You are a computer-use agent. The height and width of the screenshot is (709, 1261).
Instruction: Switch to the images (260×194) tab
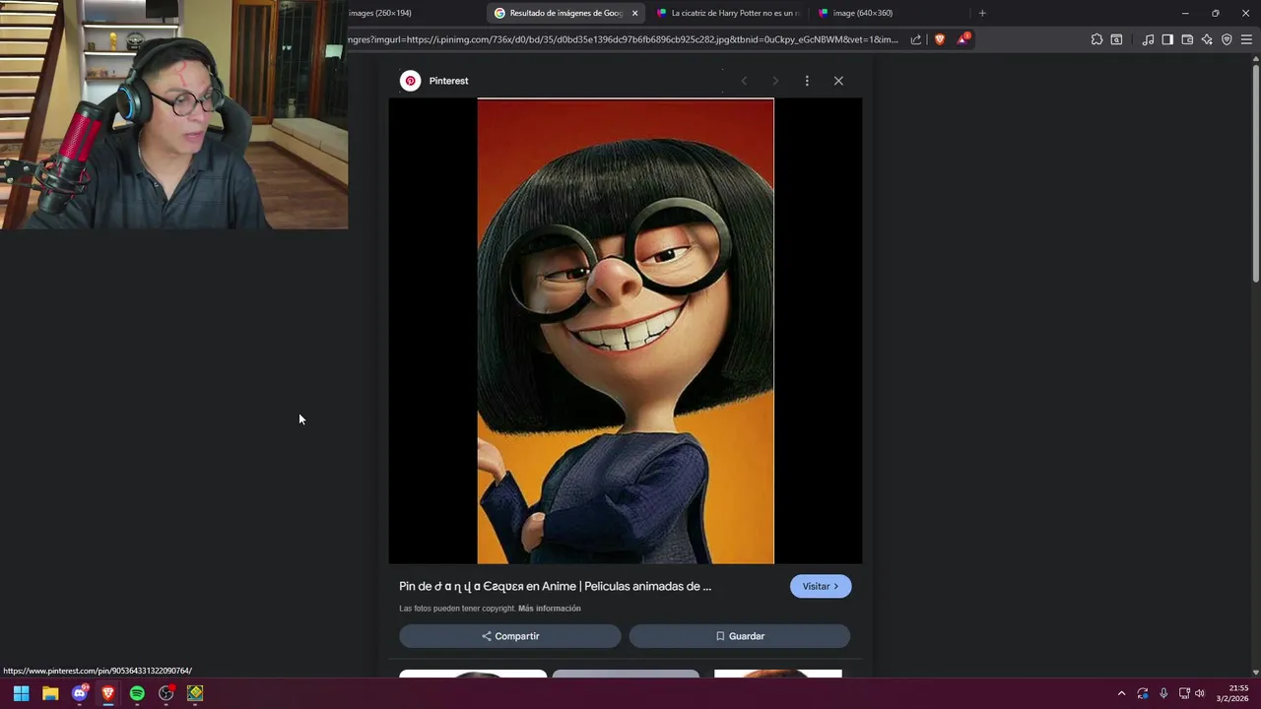(x=414, y=13)
